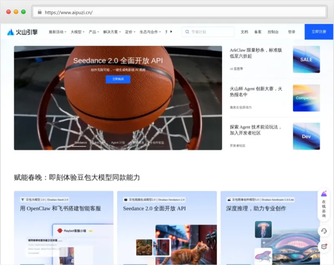
Task: Click the Doubao-Seedream-5.0-Lite image tag icon
Action: 229,200
